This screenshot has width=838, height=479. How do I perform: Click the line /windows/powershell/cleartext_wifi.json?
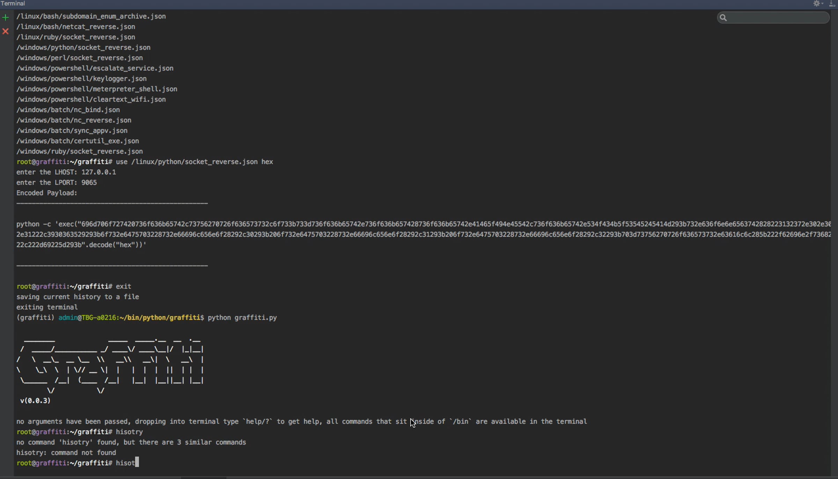(x=91, y=100)
